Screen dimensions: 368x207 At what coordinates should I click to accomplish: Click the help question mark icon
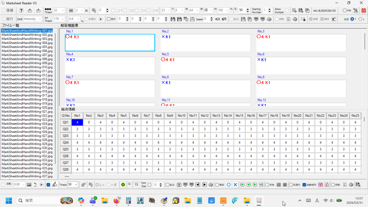tap(21, 10)
